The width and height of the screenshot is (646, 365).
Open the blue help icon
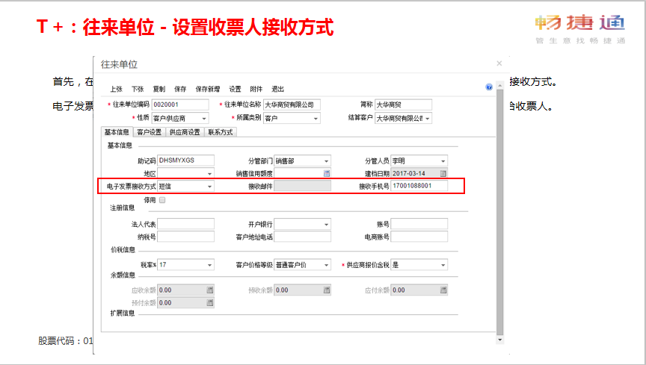click(x=489, y=87)
